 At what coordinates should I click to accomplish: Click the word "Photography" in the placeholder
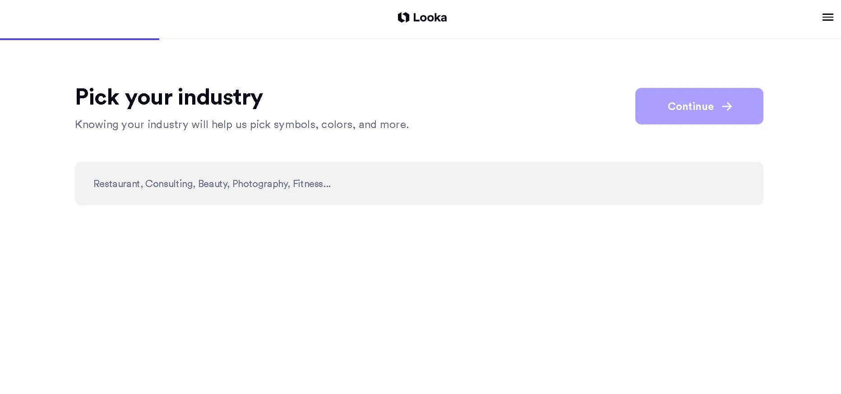(261, 184)
